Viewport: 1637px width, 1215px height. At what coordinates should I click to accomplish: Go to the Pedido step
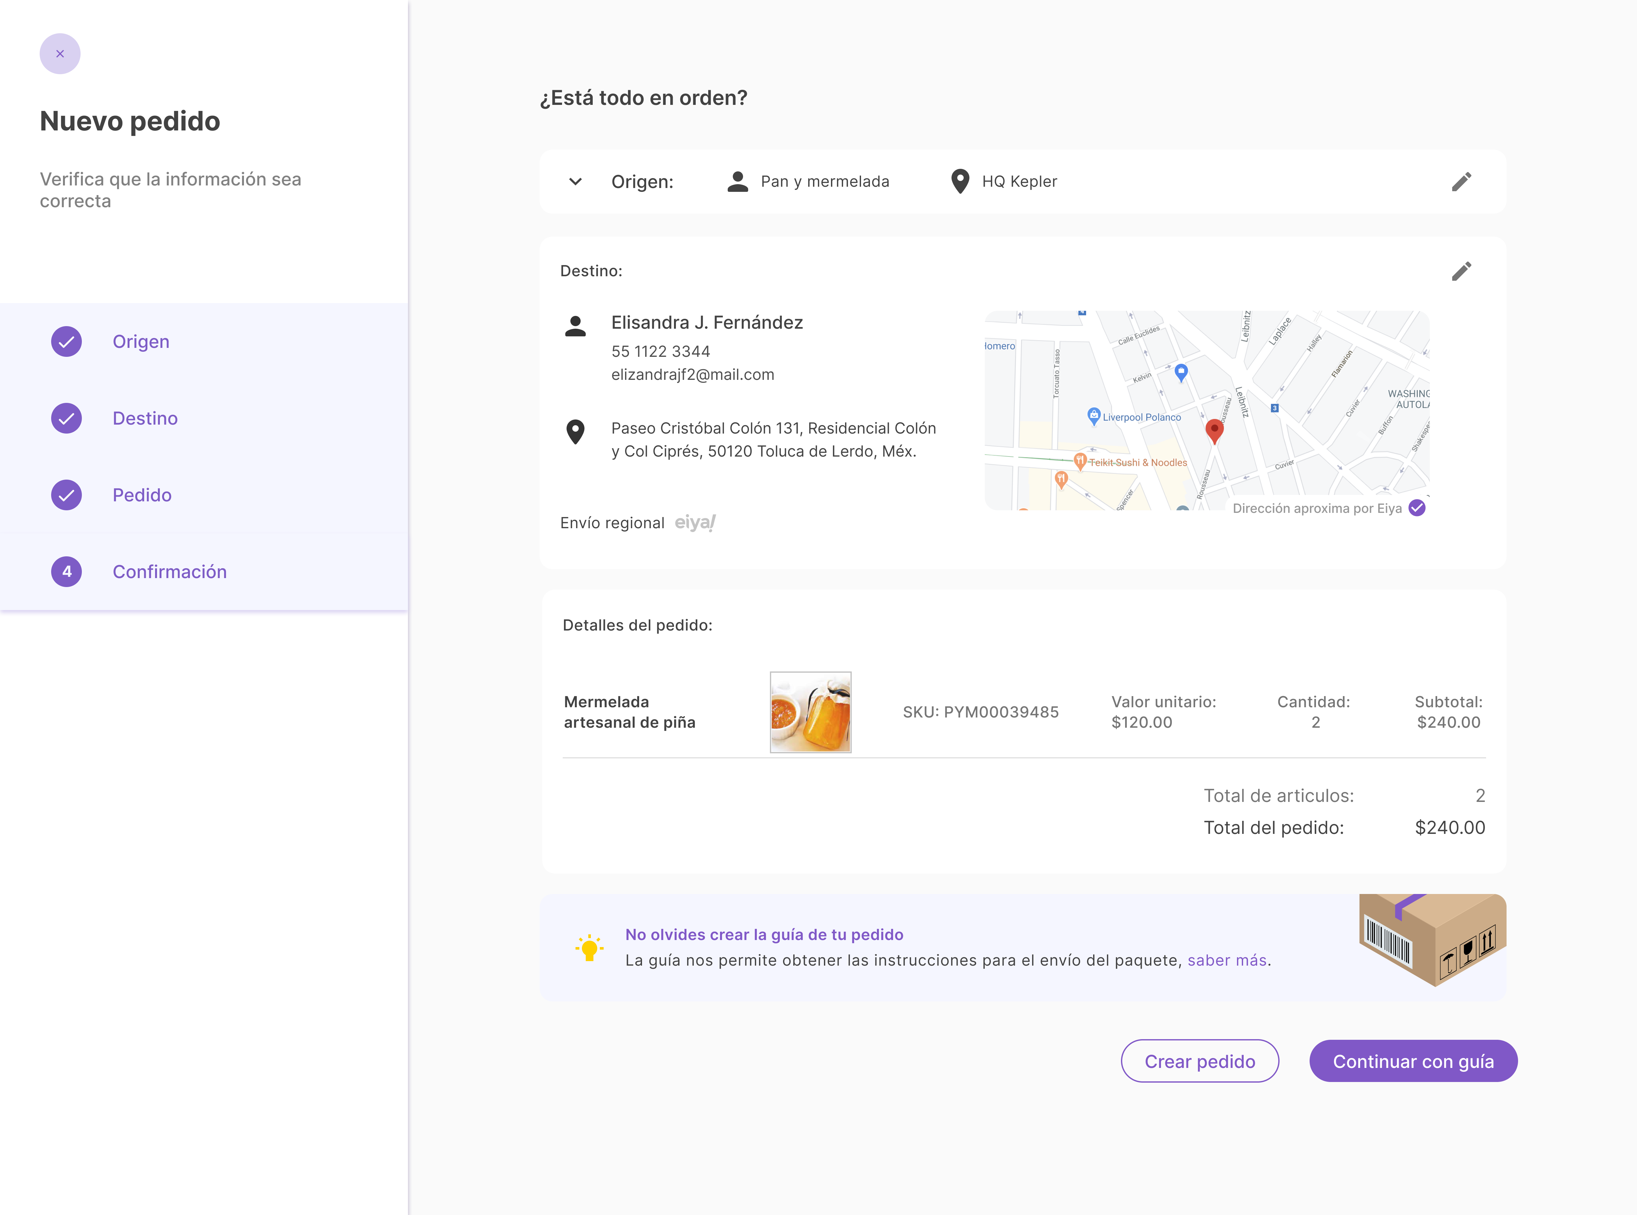(x=204, y=495)
